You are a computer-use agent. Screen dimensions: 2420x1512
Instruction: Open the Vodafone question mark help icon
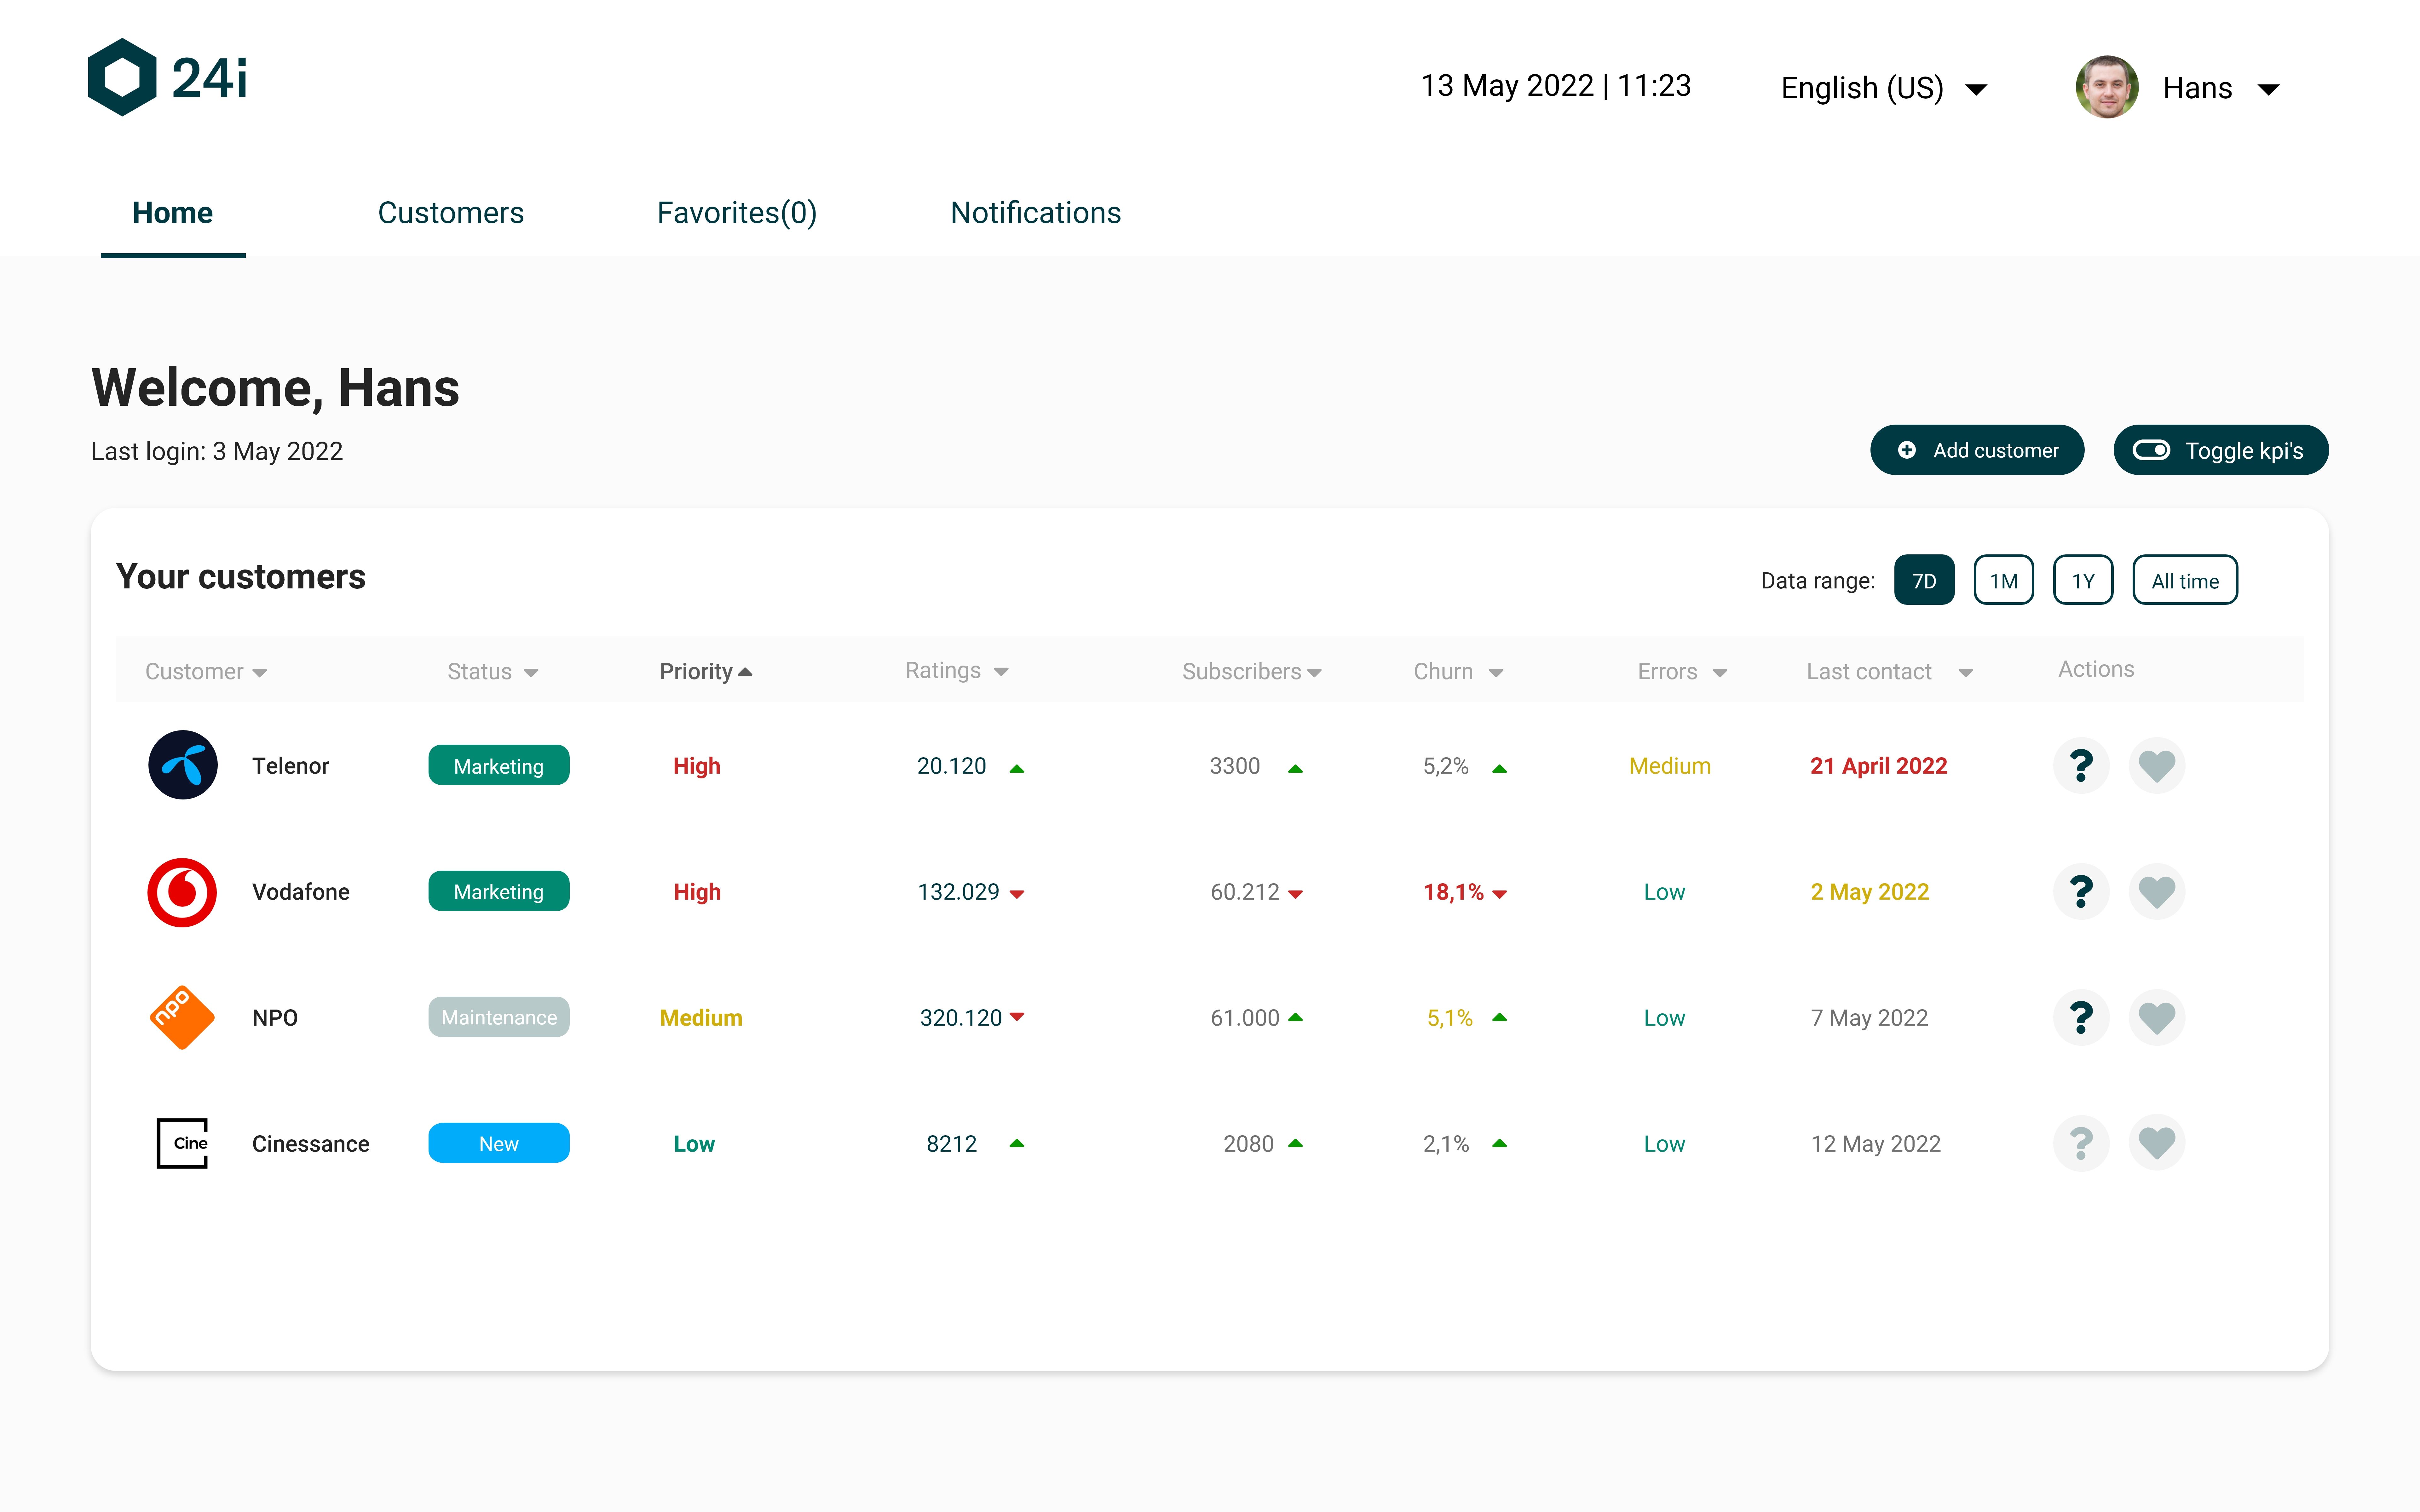pos(2081,892)
